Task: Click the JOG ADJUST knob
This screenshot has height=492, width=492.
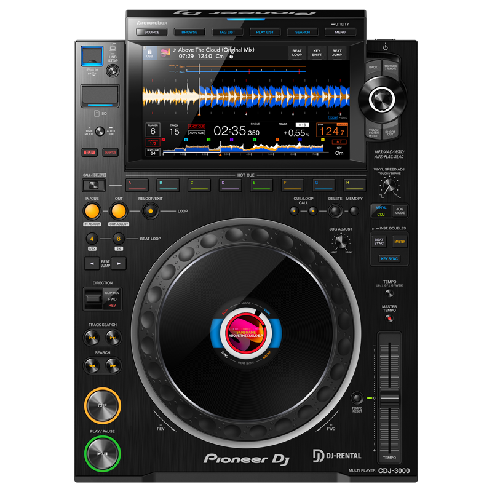Action: point(341,242)
